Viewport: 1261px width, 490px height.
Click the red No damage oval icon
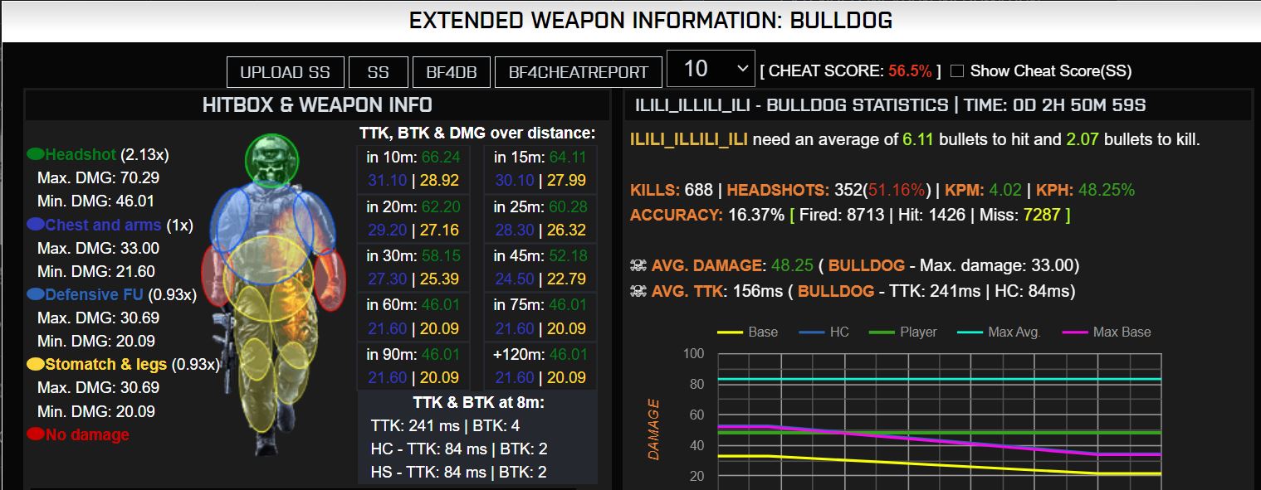tap(36, 434)
